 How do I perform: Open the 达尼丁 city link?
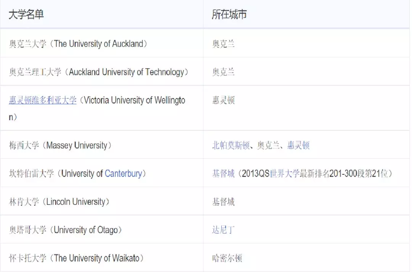tap(223, 230)
